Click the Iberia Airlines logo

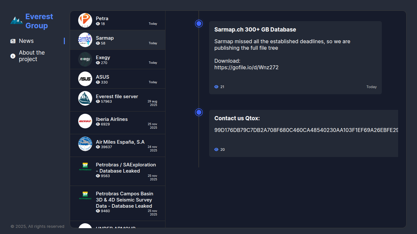click(x=85, y=121)
